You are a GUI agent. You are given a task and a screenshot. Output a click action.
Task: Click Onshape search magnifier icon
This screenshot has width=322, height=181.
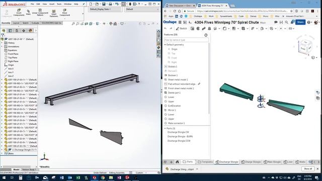click(286, 22)
